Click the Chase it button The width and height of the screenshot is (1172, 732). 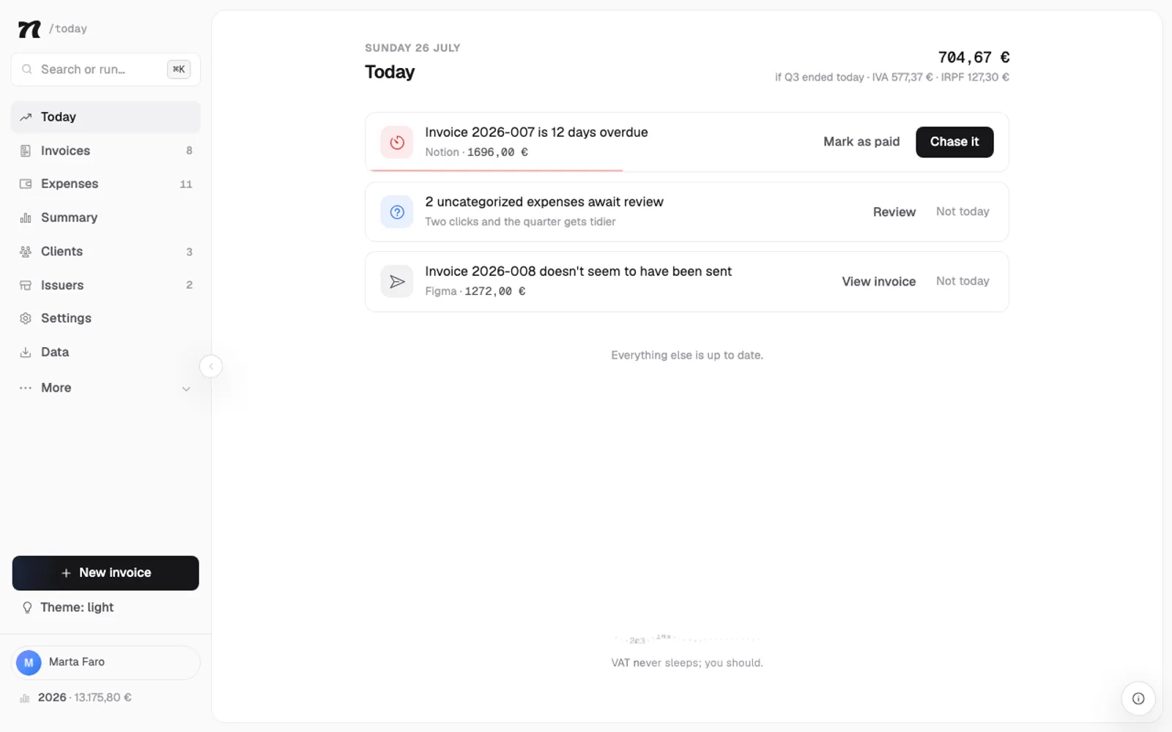[x=954, y=142]
